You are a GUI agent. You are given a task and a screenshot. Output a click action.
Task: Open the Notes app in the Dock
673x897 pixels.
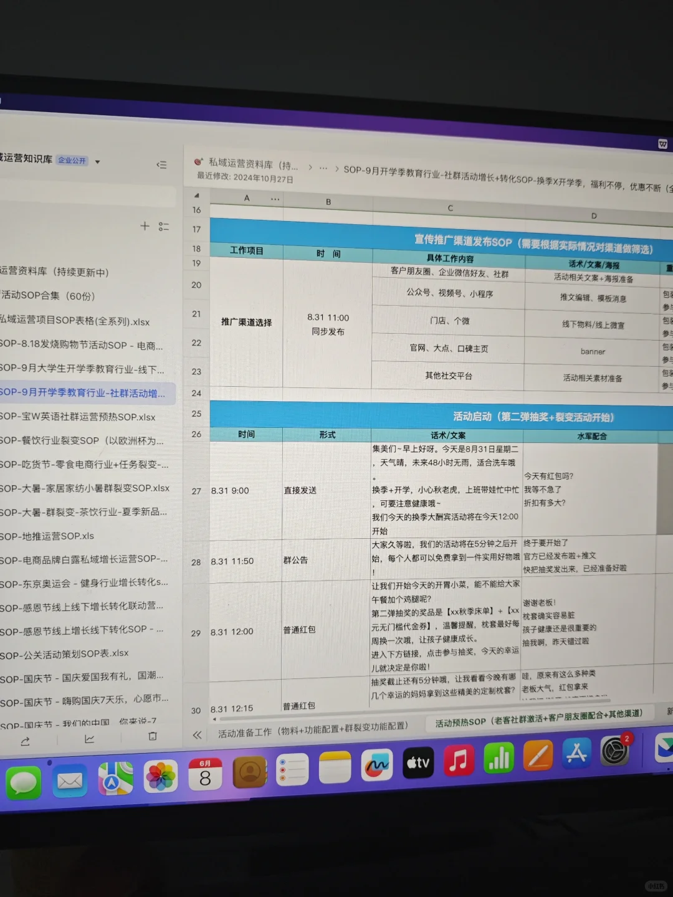click(335, 767)
